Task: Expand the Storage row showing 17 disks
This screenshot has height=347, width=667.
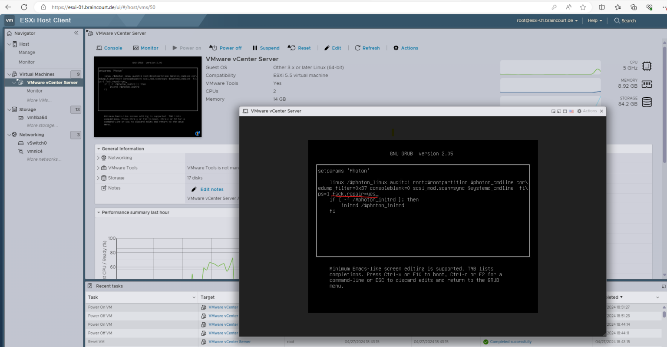Action: pos(98,178)
